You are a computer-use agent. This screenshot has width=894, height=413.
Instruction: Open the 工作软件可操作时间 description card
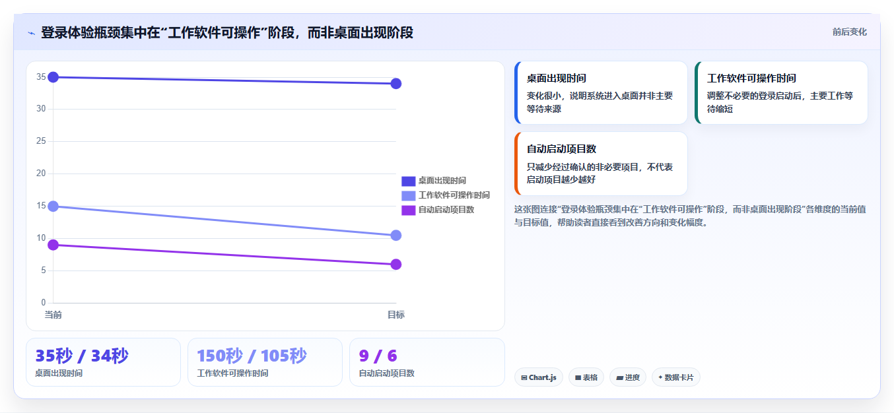pos(781,92)
